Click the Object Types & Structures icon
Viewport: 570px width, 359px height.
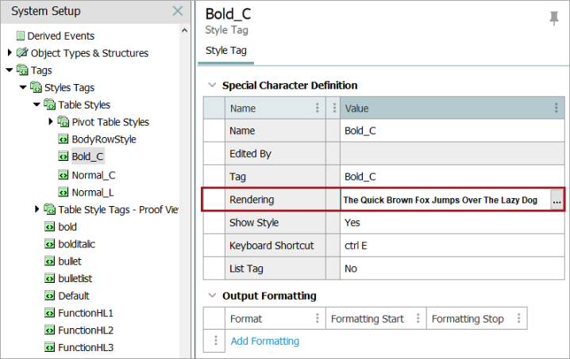coord(22,52)
